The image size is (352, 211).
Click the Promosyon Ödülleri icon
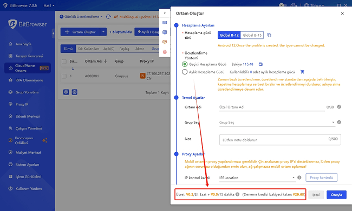10,140
